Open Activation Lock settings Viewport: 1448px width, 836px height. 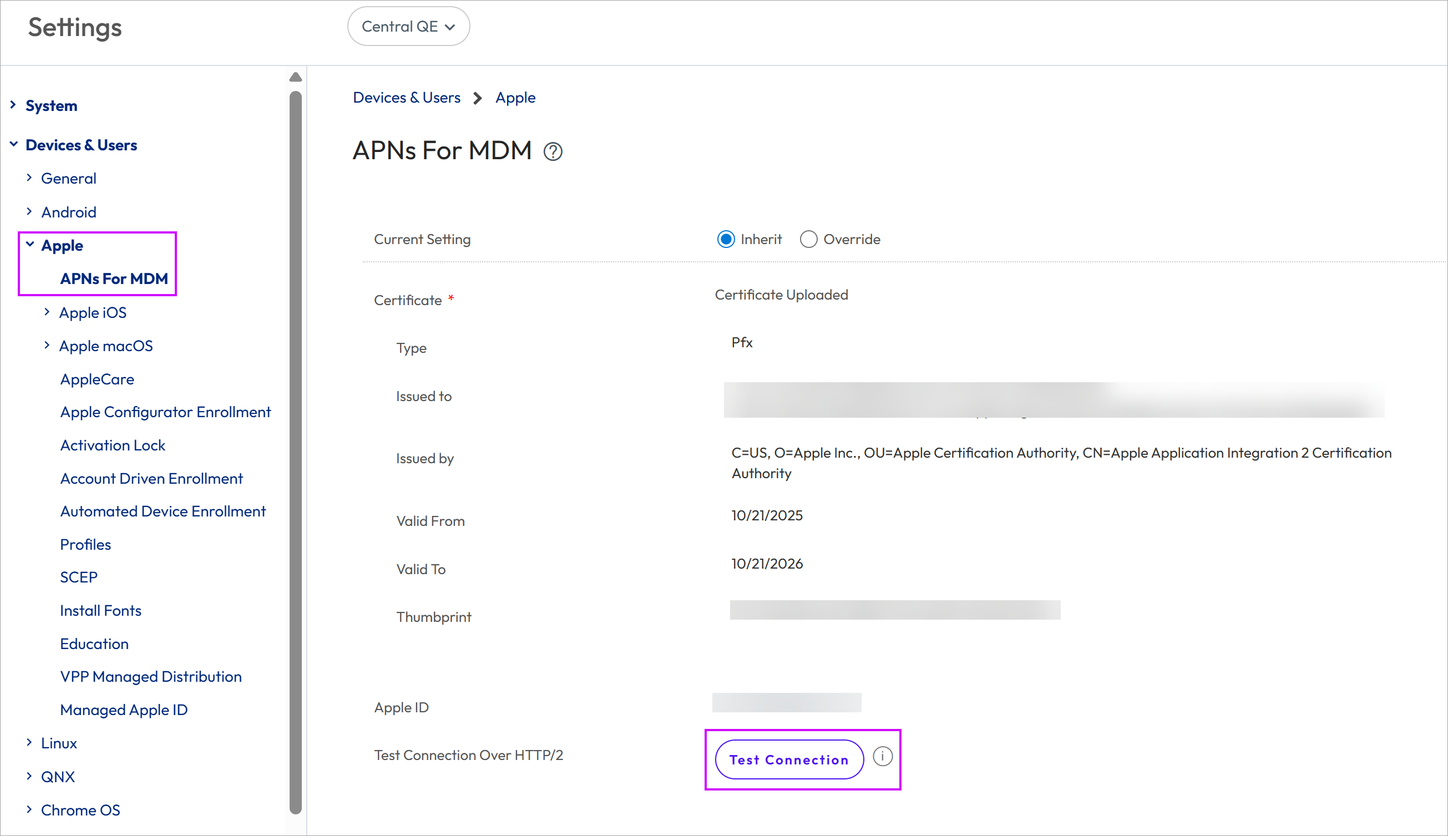click(x=113, y=445)
